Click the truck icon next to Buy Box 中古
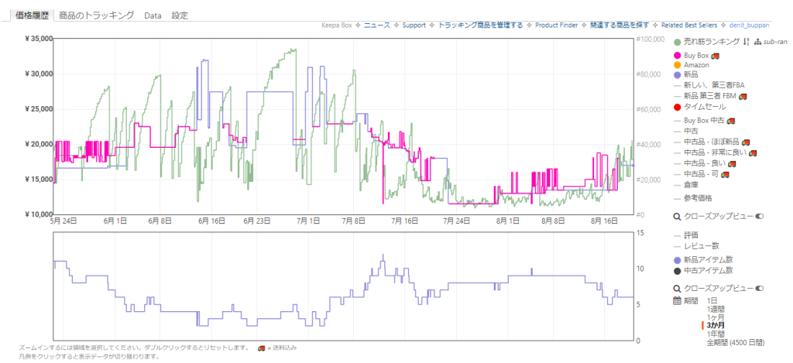793x363 pixels. (729, 121)
